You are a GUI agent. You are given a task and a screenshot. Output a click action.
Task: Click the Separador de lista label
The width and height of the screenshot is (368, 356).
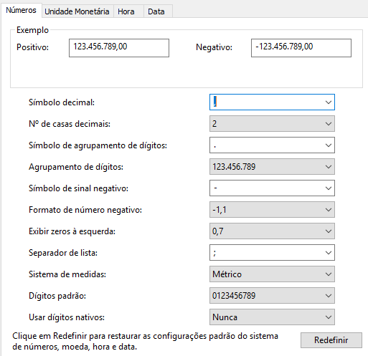(x=63, y=253)
